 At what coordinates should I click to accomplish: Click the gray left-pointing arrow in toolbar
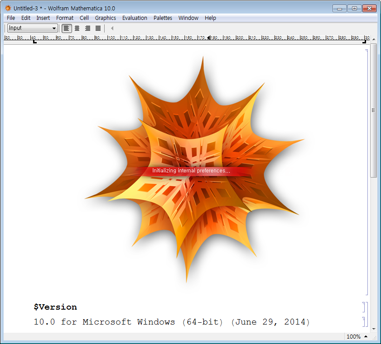(112, 28)
